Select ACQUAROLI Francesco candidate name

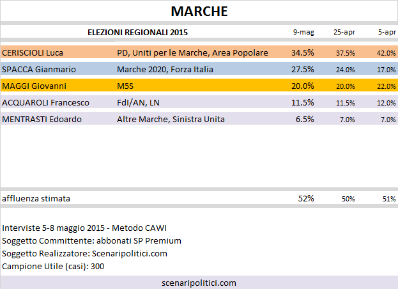pyautogui.click(x=46, y=102)
